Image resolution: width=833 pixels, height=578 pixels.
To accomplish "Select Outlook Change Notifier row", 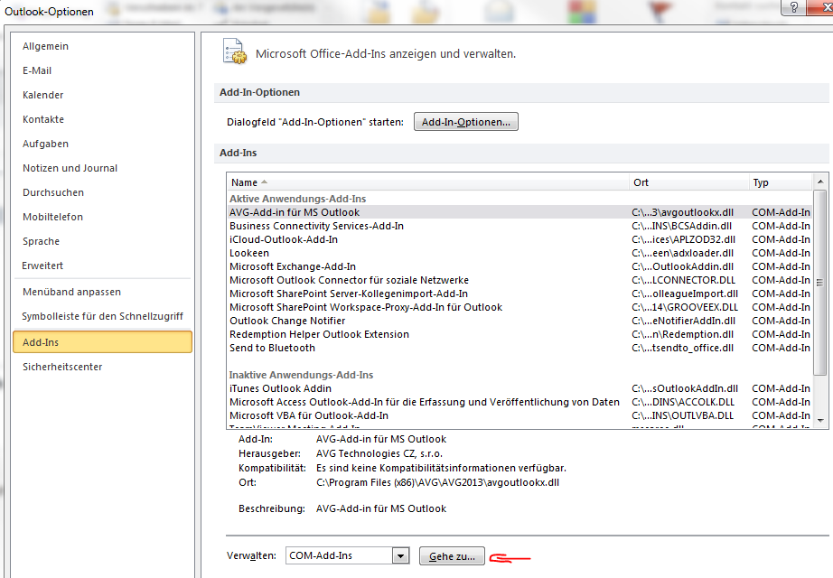I will (x=519, y=321).
